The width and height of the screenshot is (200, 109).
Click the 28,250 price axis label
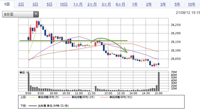pos(176,25)
